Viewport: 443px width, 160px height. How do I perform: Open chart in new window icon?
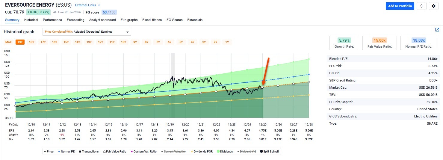point(437,30)
